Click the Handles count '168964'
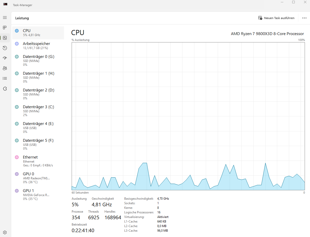This screenshot has height=237, width=310. pyautogui.click(x=113, y=217)
